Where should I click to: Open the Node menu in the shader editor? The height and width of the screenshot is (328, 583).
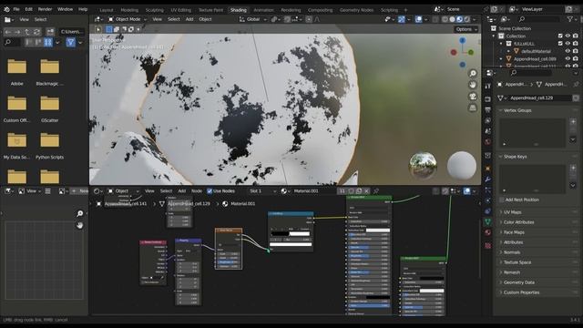[x=197, y=191]
